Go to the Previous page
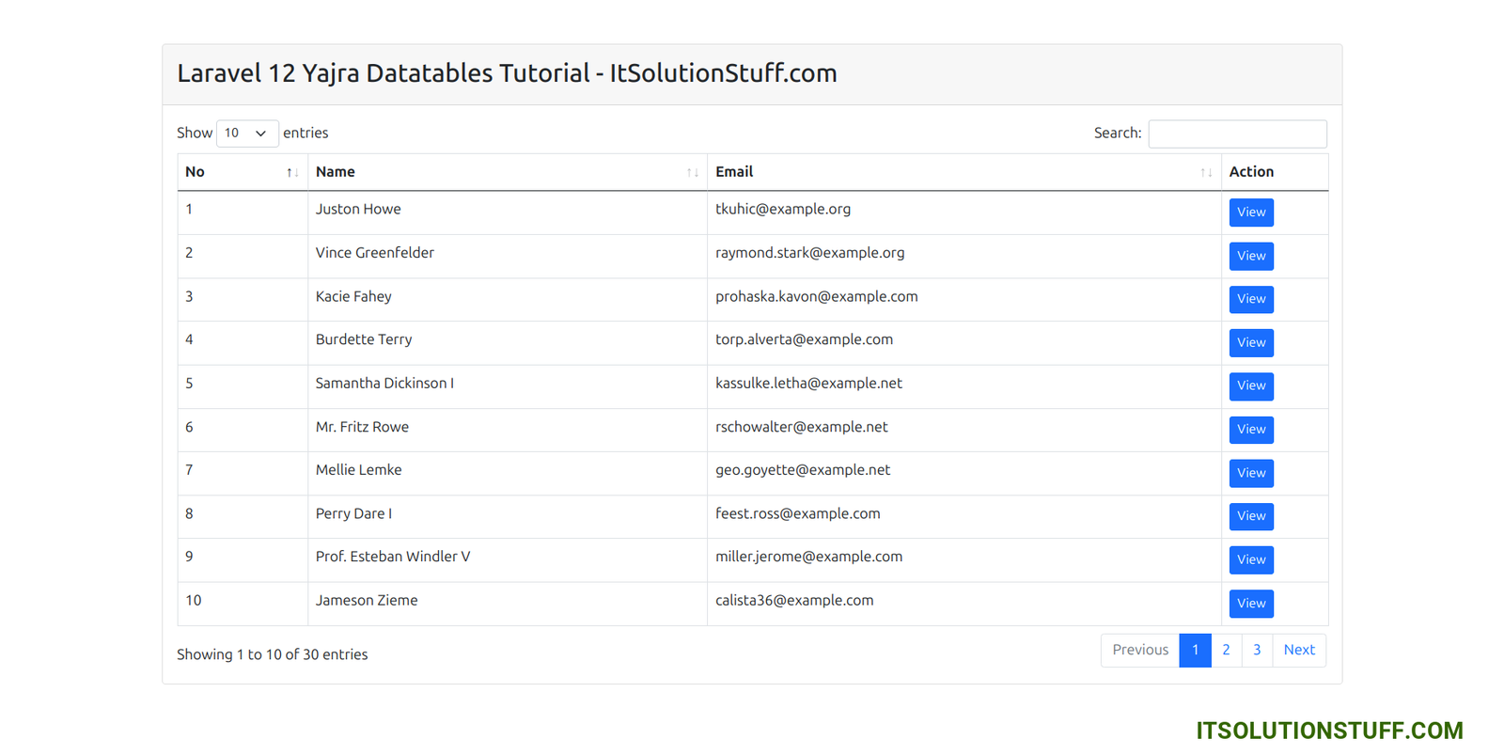Viewport: 1504px width, 755px height. [1140, 651]
